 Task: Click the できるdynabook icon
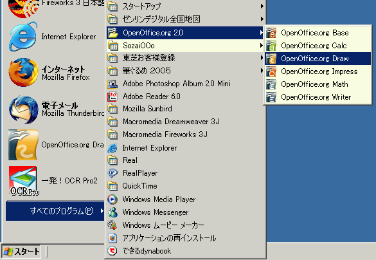point(112,251)
